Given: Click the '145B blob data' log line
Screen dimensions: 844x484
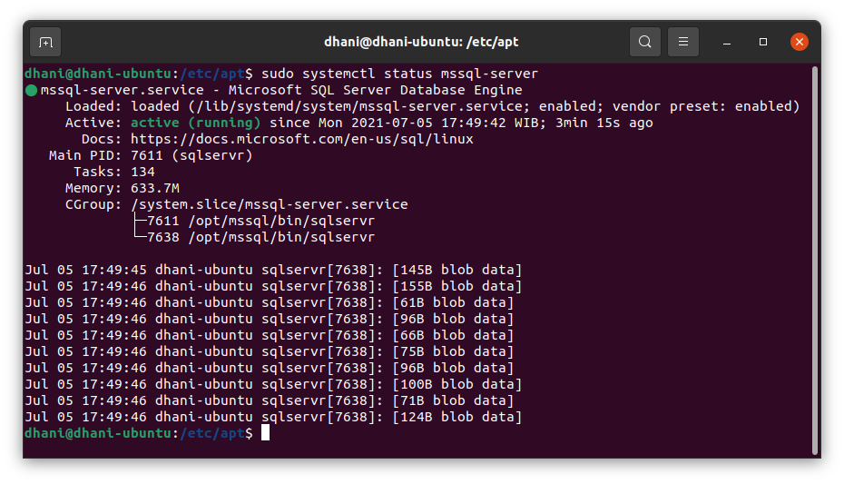Looking at the screenshot, I should 273,270.
